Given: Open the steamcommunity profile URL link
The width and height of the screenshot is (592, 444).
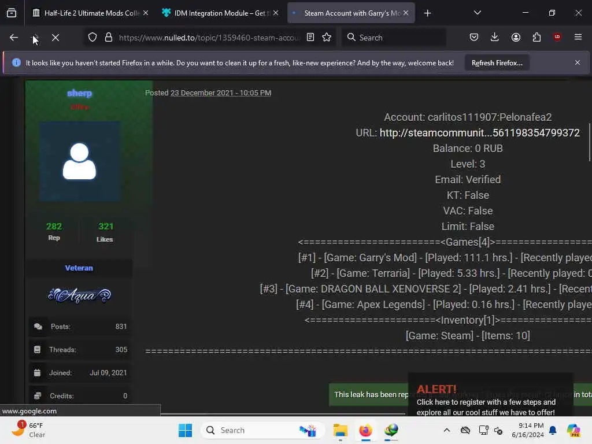Looking at the screenshot, I should click(479, 133).
